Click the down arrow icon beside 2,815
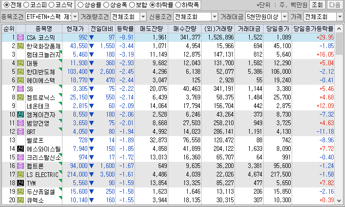The height and width of the screenshot is (207, 345). [x=91, y=106]
